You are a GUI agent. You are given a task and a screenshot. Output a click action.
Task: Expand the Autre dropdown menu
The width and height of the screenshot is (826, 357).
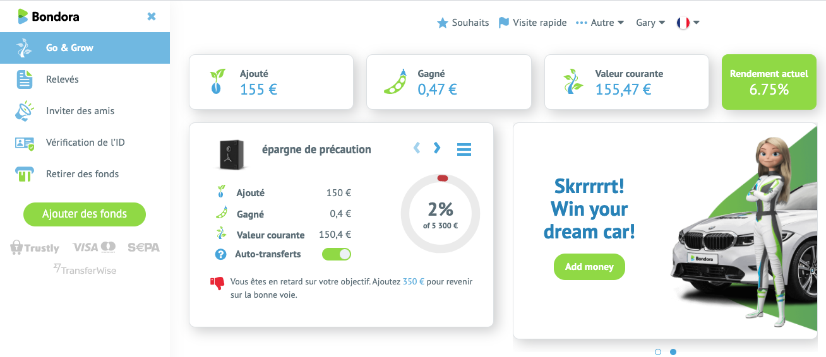click(600, 23)
